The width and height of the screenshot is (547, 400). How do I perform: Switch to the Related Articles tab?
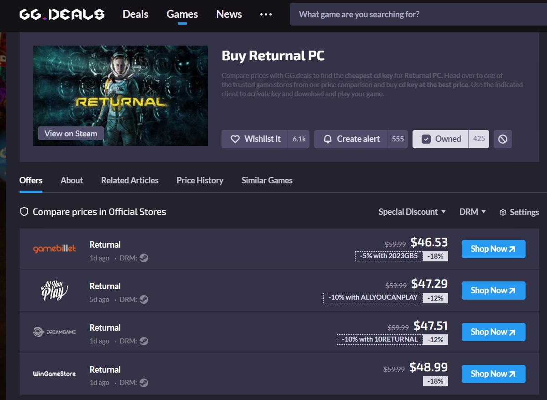(130, 180)
